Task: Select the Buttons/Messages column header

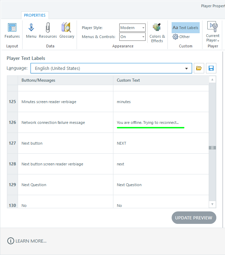Action: [66, 80]
